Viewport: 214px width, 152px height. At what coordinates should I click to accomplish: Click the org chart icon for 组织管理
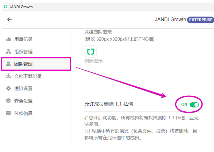click(8, 51)
